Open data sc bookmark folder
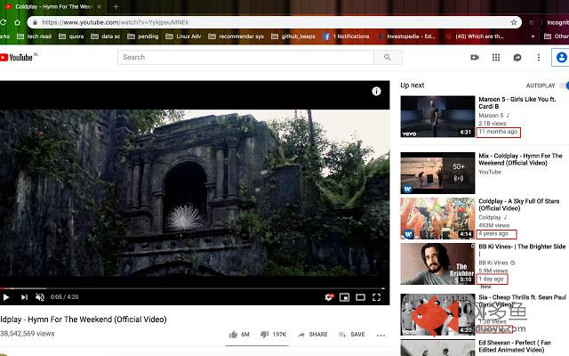 106,36
